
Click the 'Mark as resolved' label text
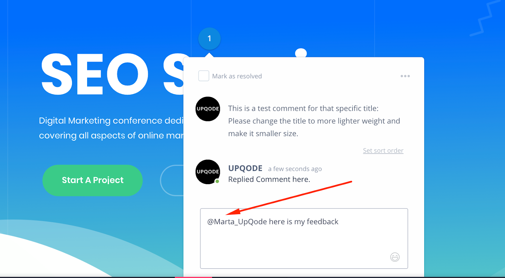(x=237, y=76)
